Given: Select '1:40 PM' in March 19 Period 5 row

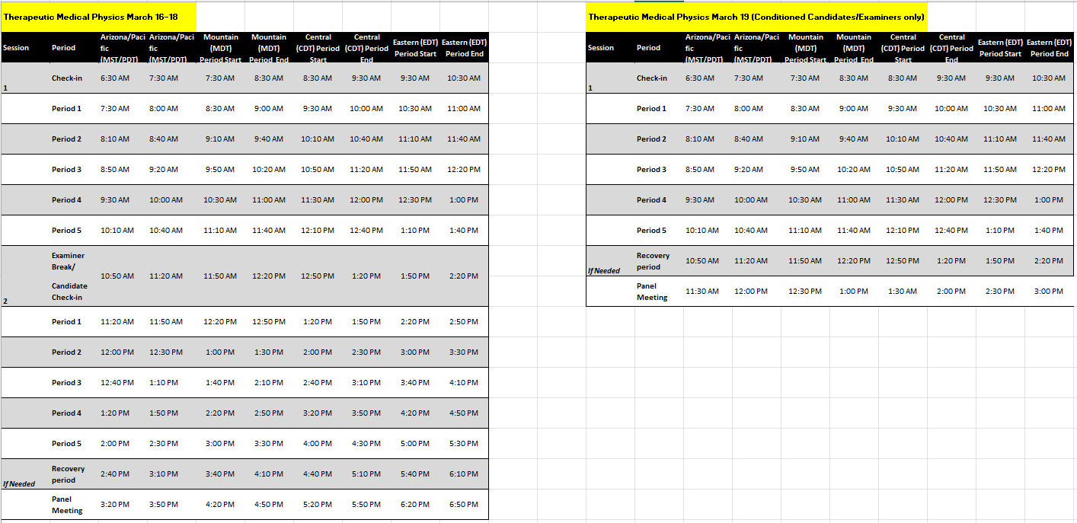Looking at the screenshot, I should pyautogui.click(x=1049, y=231).
